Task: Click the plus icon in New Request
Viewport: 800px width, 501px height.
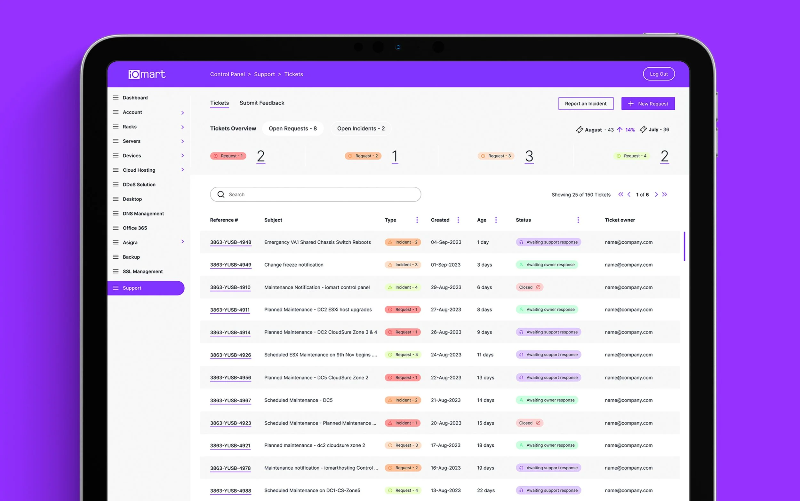Action: tap(631, 104)
